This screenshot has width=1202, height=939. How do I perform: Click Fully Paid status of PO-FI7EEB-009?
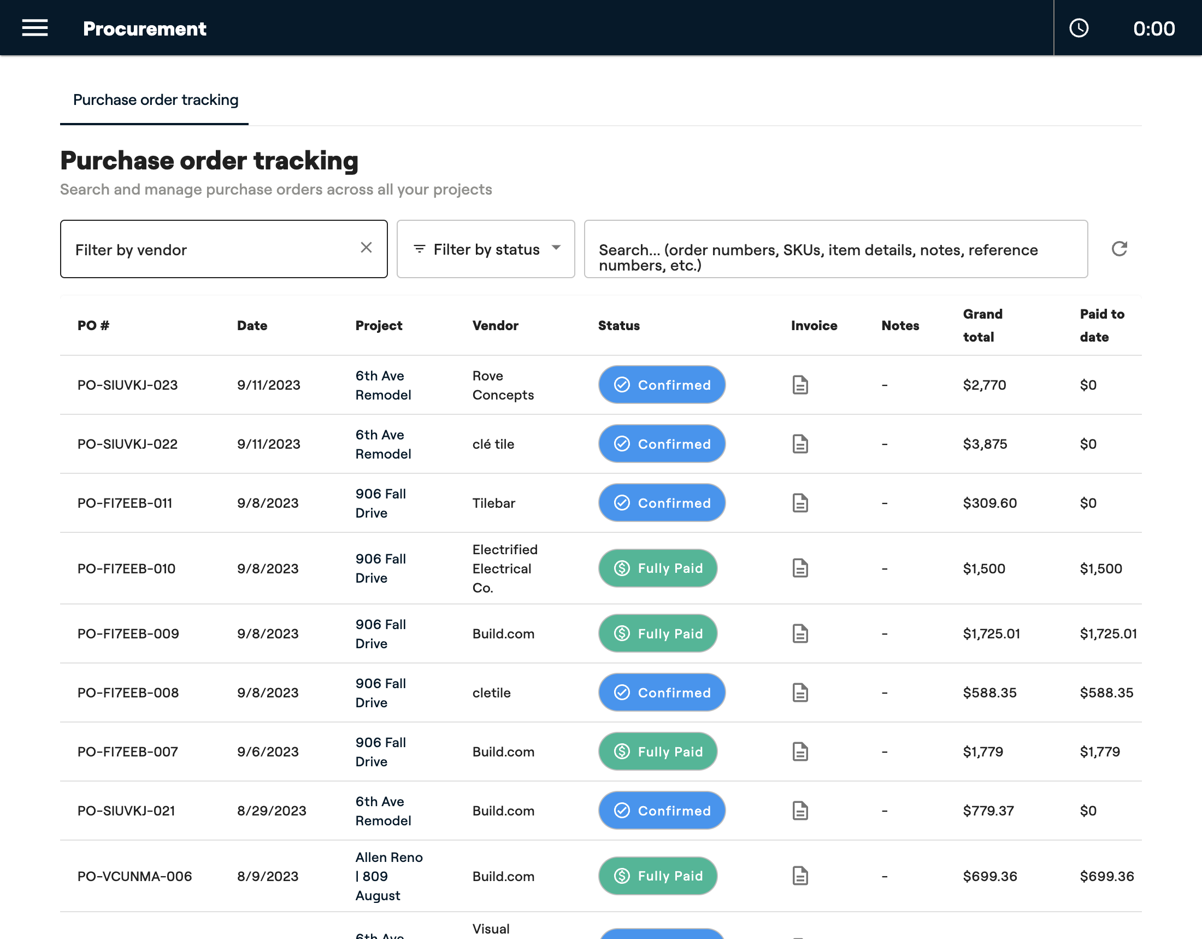point(658,633)
